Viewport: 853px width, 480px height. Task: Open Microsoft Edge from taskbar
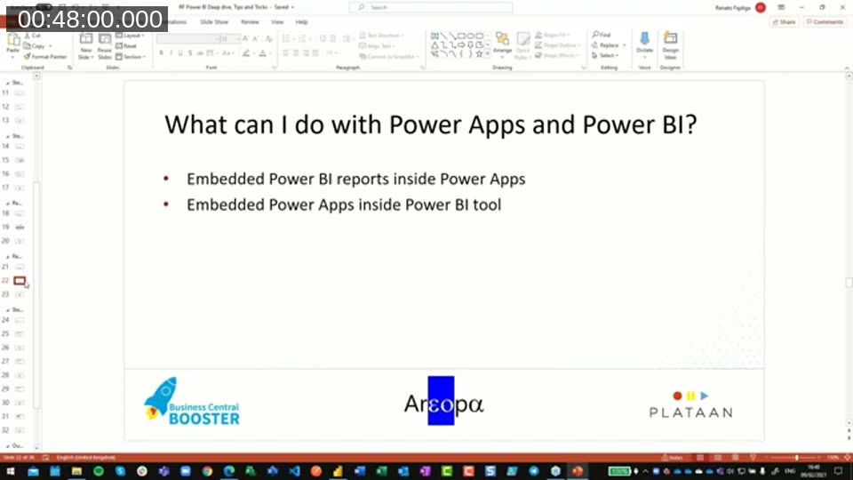point(229,471)
